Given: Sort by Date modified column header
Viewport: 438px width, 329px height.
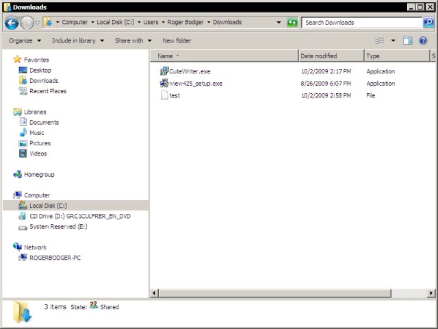Looking at the screenshot, I should pyautogui.click(x=331, y=56).
